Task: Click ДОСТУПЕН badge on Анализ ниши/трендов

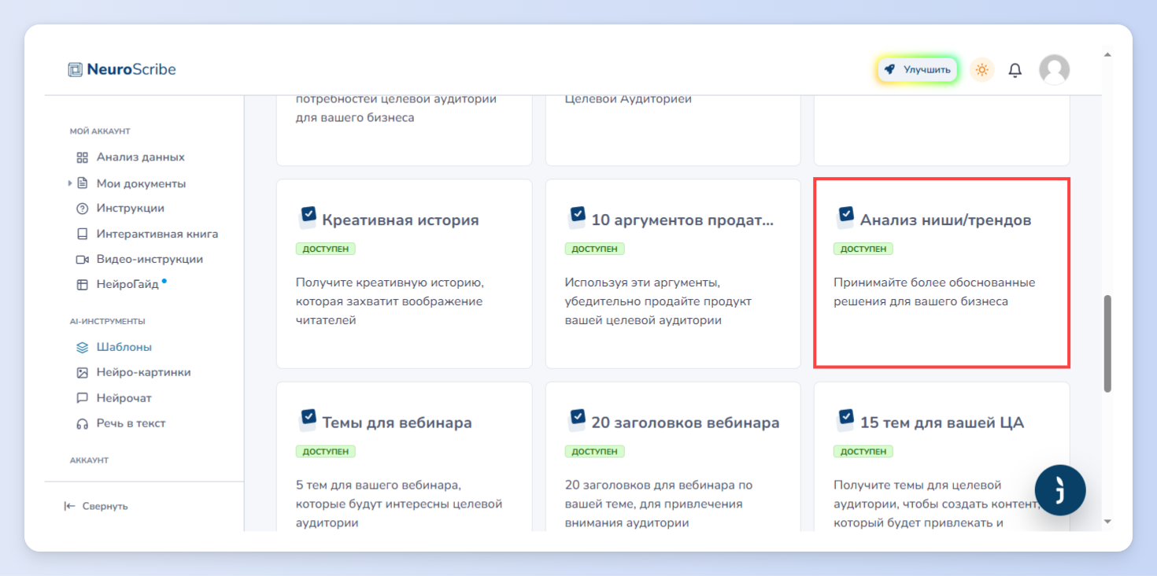Action: click(x=863, y=249)
